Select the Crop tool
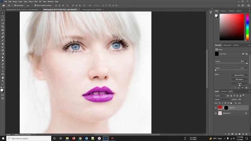Screen dimensions: 251x141 tap(3, 27)
